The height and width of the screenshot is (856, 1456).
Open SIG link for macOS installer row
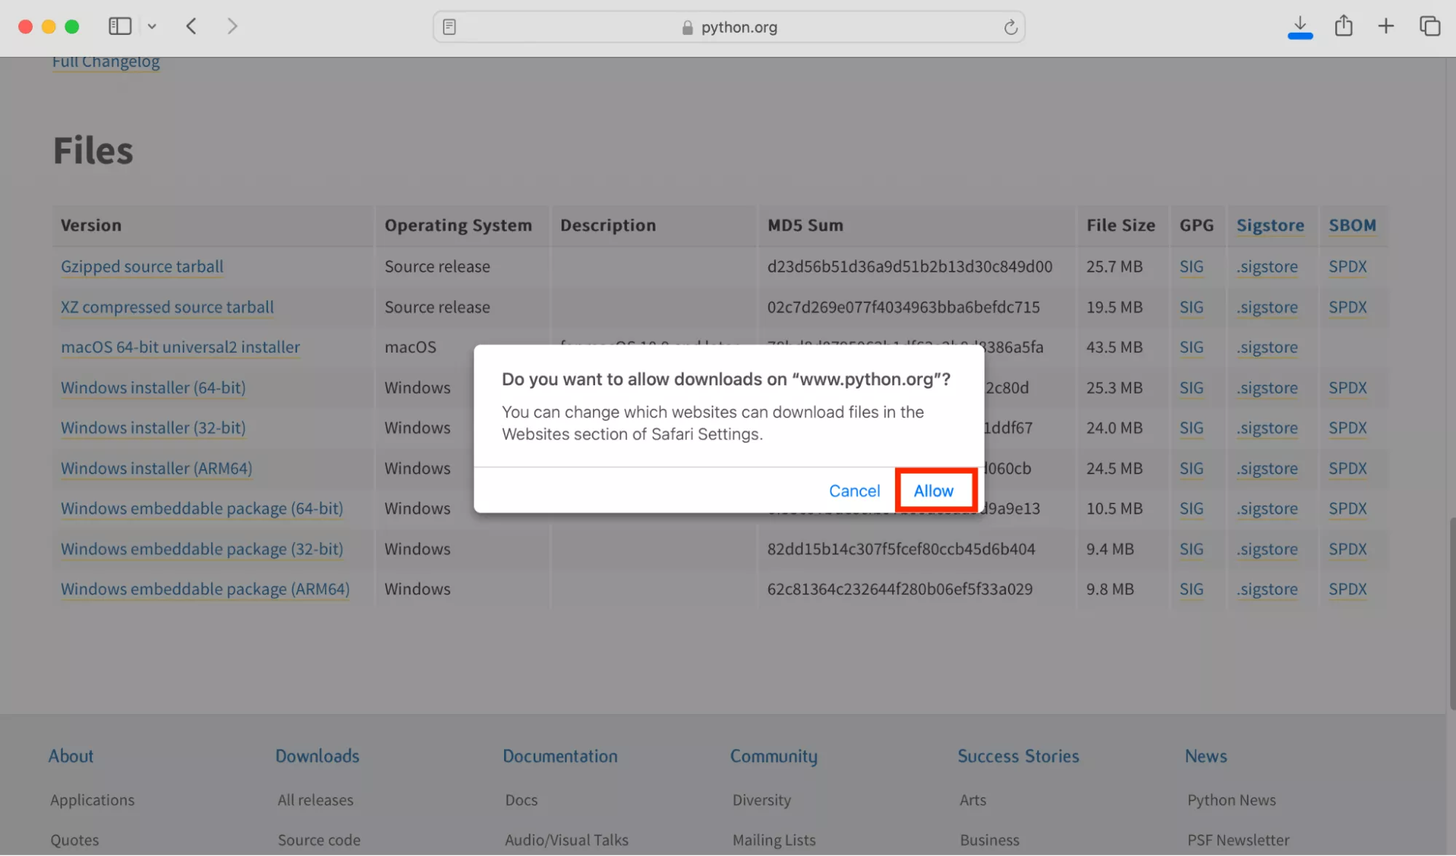tap(1192, 347)
